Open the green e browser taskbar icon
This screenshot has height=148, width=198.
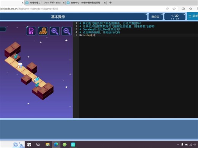tap(65, 145)
